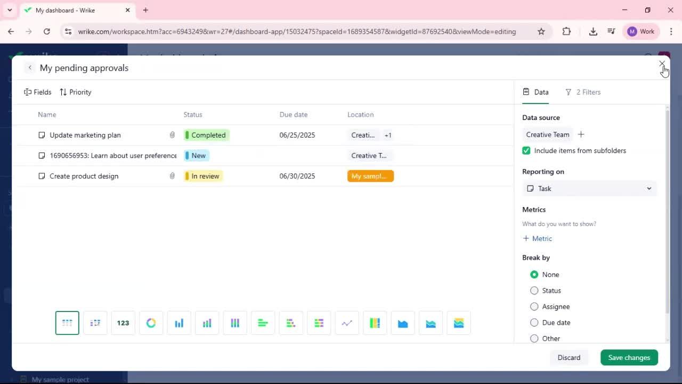Select the blue column chart type

click(179, 323)
